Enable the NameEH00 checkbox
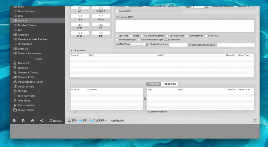Viewport: 268px width, 147px height. 117,11
